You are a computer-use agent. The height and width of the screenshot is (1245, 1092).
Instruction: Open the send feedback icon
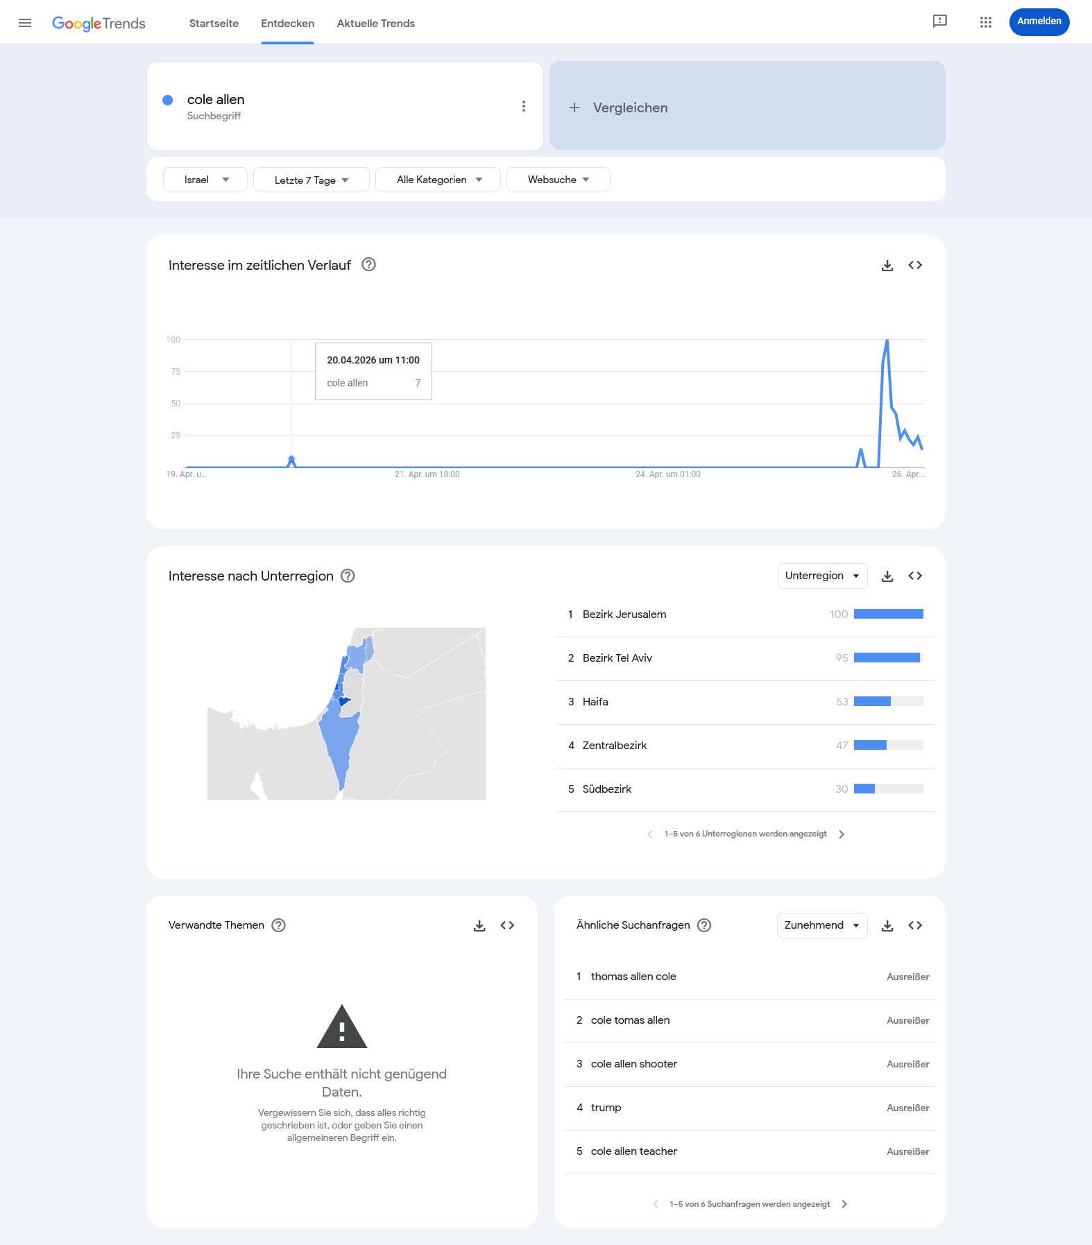[x=939, y=22]
